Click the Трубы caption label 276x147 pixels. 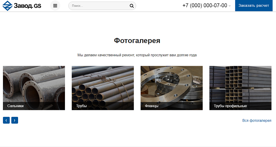click(x=81, y=106)
